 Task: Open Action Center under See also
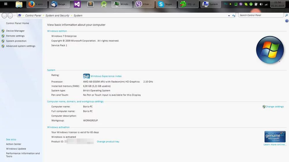click(x=14, y=144)
